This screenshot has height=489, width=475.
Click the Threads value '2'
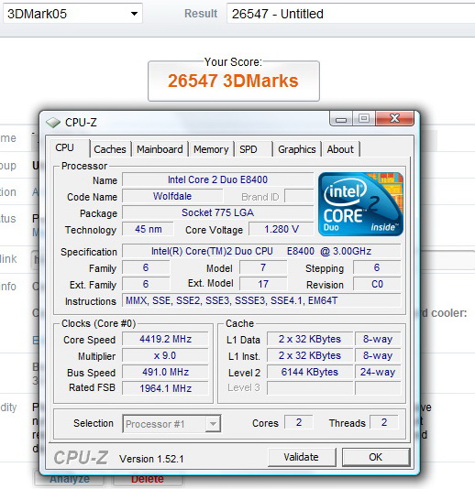[384, 422]
